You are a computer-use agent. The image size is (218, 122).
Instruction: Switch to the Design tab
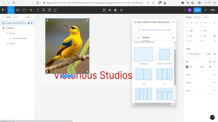[188, 17]
